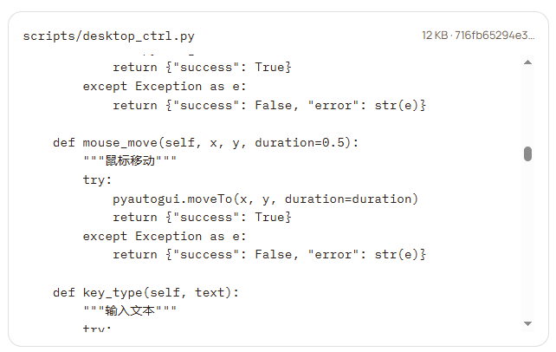Screen dimensions: 556x352
Task: Click the except line below pyautogui.moveTo
Action: 165,236
